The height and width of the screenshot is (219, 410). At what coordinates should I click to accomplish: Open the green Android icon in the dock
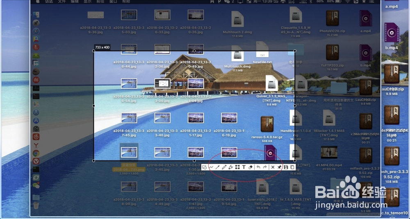coord(36,56)
